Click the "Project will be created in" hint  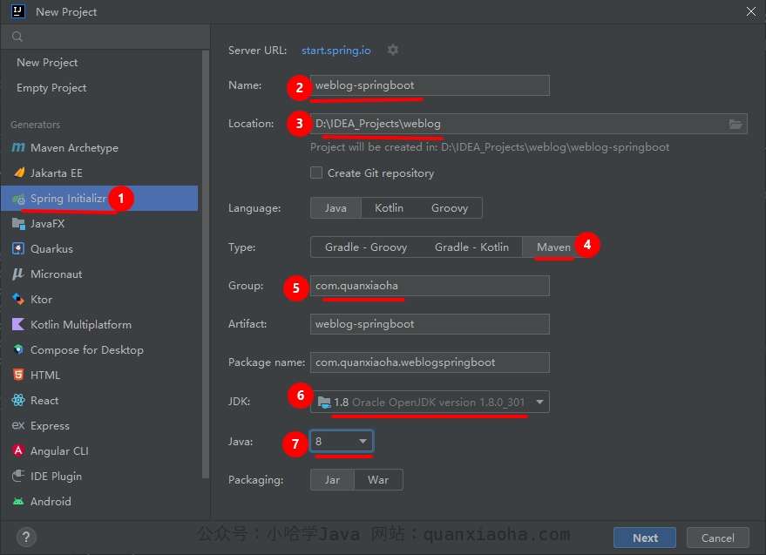[x=490, y=147]
